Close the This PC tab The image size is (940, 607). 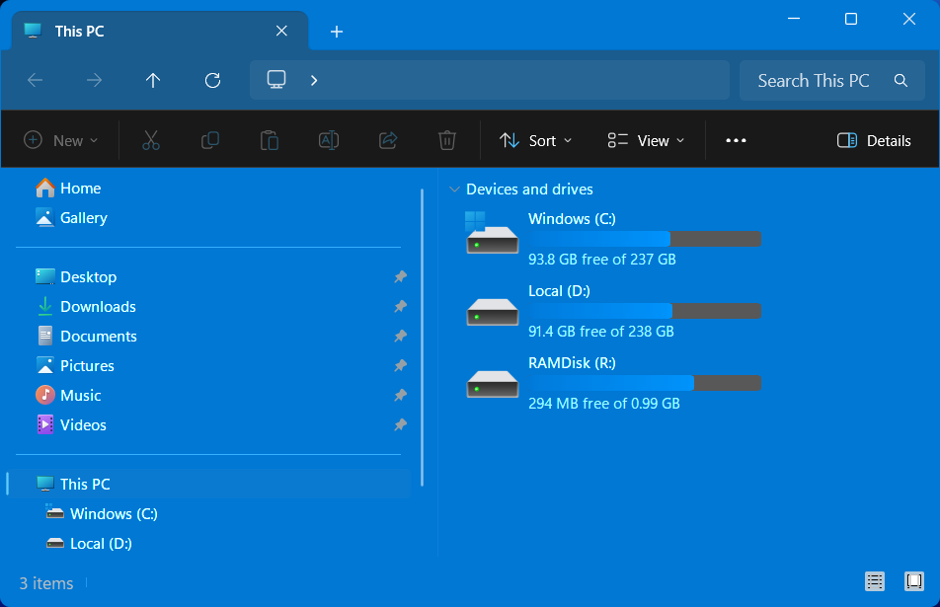point(281,32)
